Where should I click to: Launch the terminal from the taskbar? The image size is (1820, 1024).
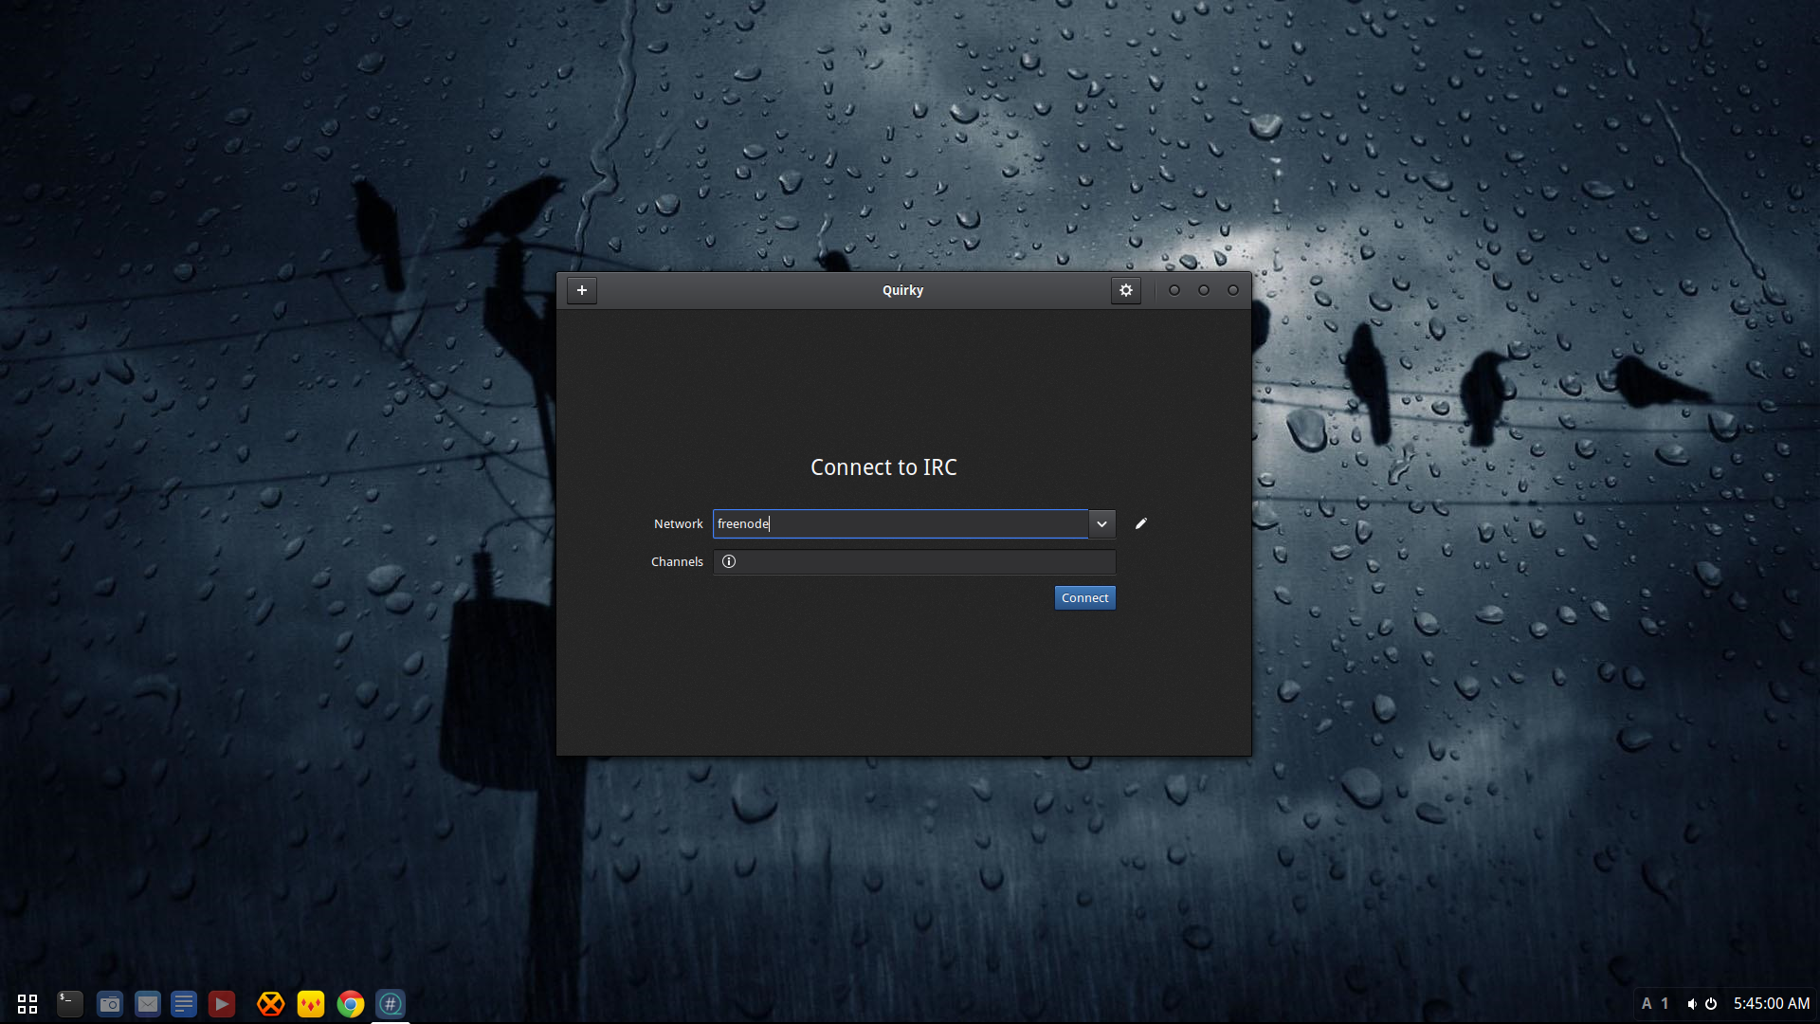[70, 1003]
